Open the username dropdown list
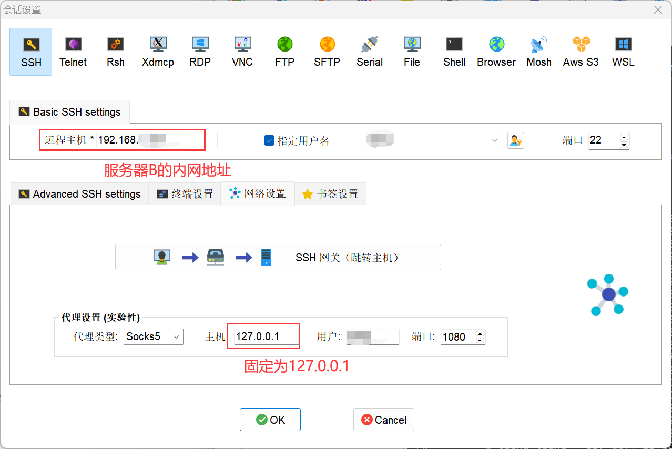 [x=494, y=140]
